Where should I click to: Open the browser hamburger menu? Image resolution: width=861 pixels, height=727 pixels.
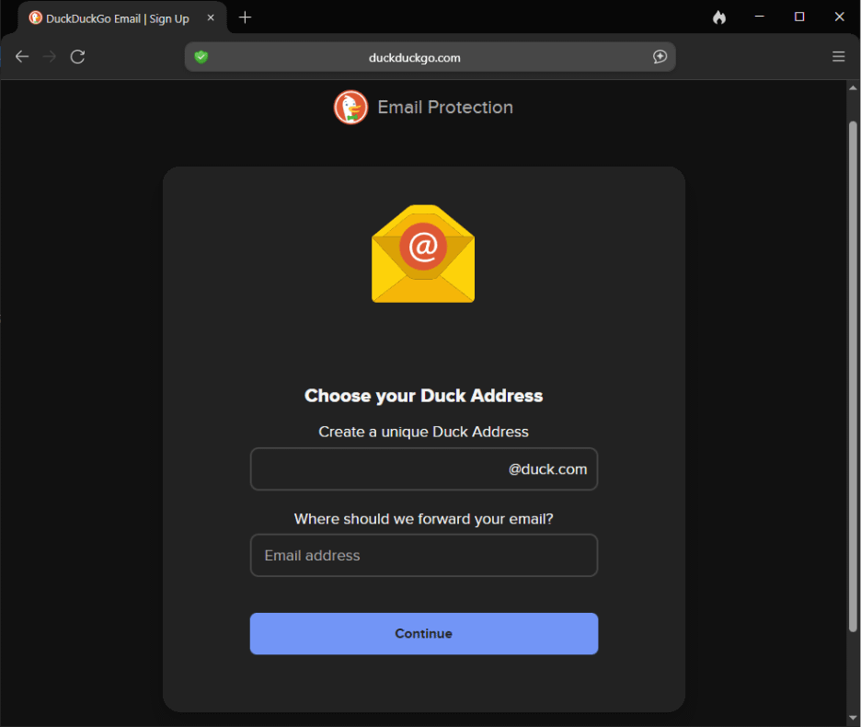[x=839, y=57]
